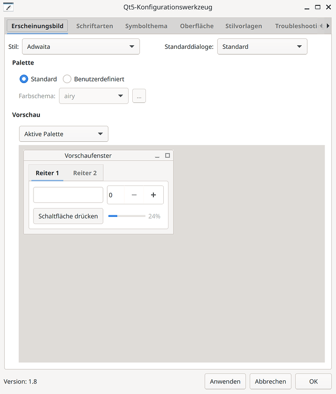336x394 pixels.
Task: Go to the Oberfläche tab
Action: [x=197, y=26]
